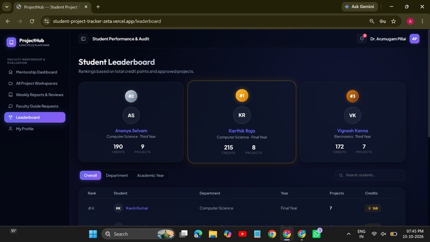The width and height of the screenshot is (430, 242).
Task: Open the Chrome profile avatar
Action: 410,21
